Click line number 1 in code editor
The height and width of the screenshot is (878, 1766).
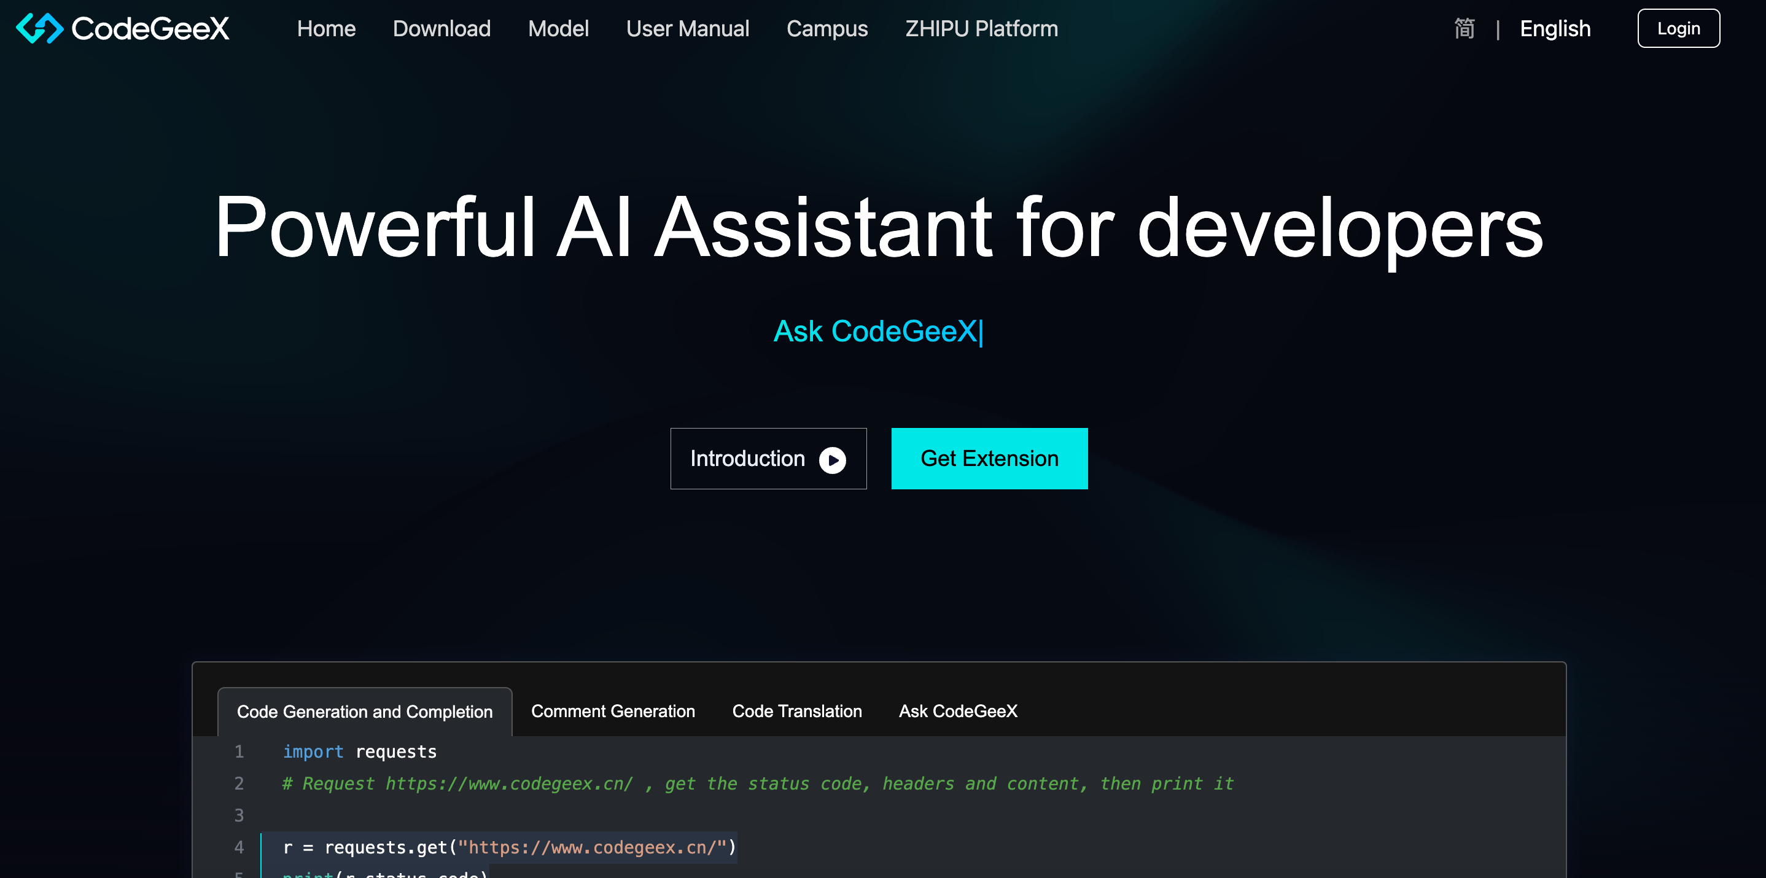point(239,751)
